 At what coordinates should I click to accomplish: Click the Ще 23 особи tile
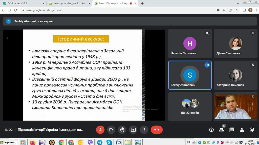[190, 106]
